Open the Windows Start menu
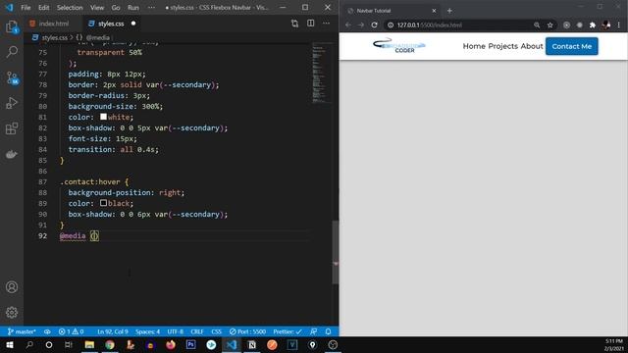This screenshot has width=628, height=353. [10, 344]
